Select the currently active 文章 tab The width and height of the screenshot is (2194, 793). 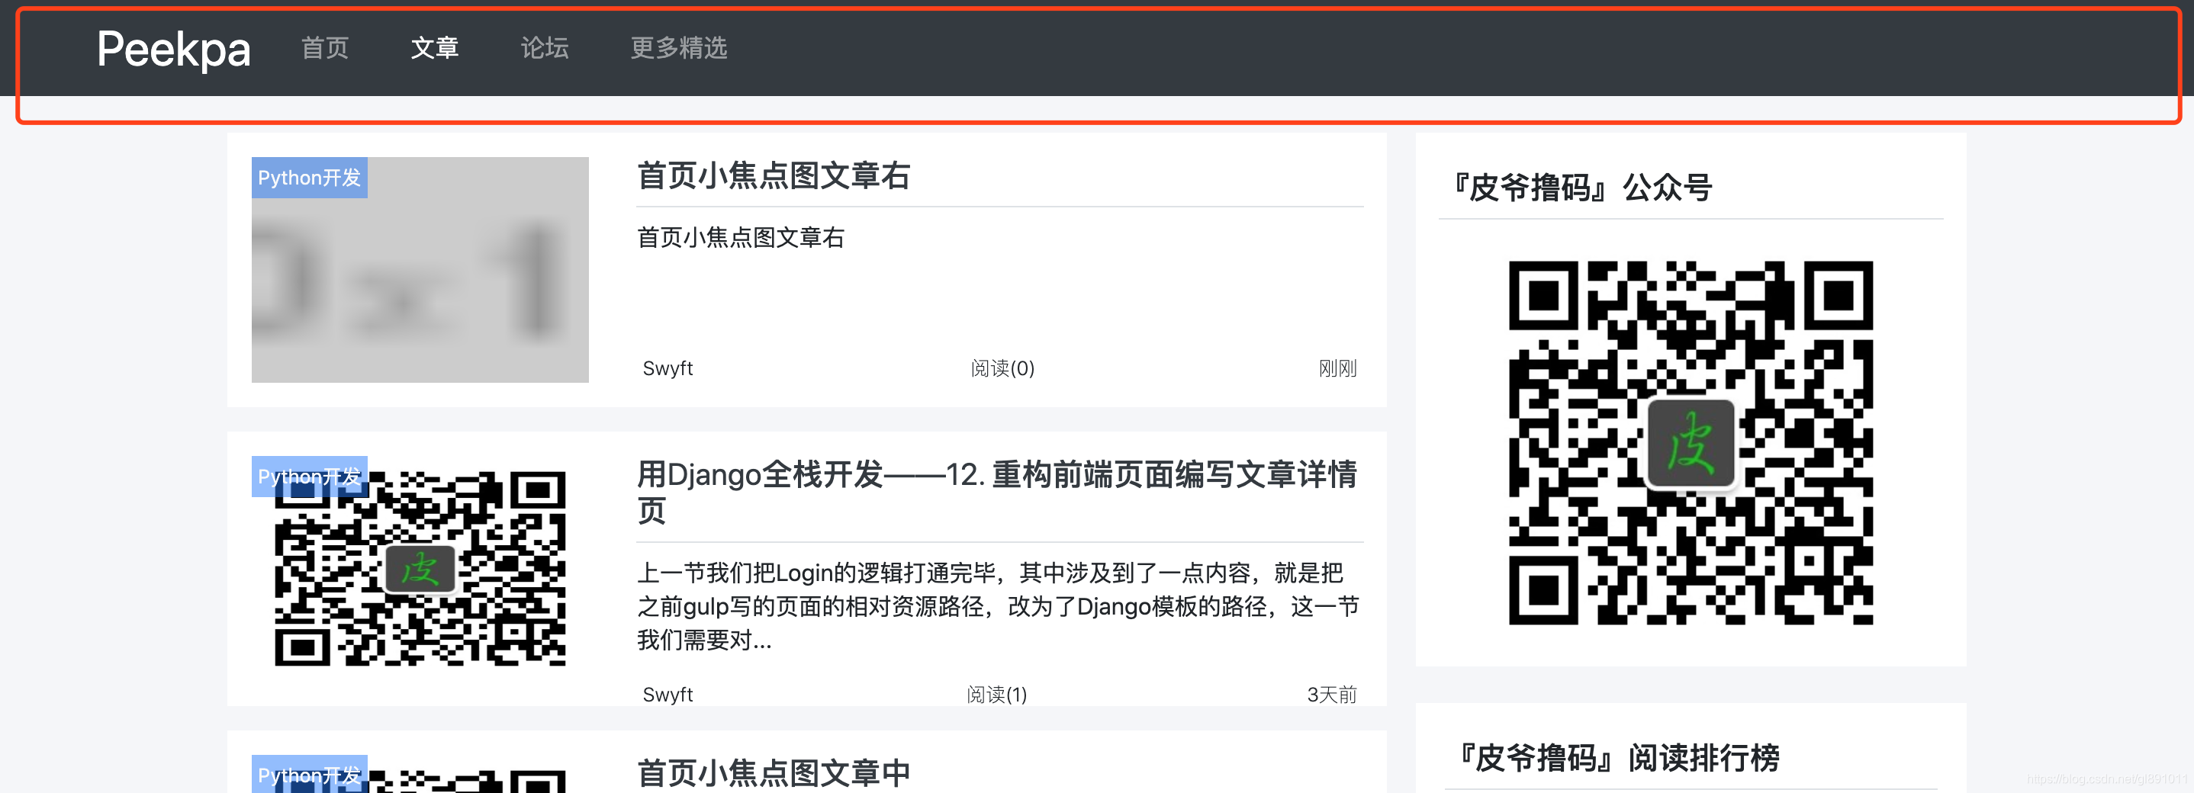click(x=436, y=49)
